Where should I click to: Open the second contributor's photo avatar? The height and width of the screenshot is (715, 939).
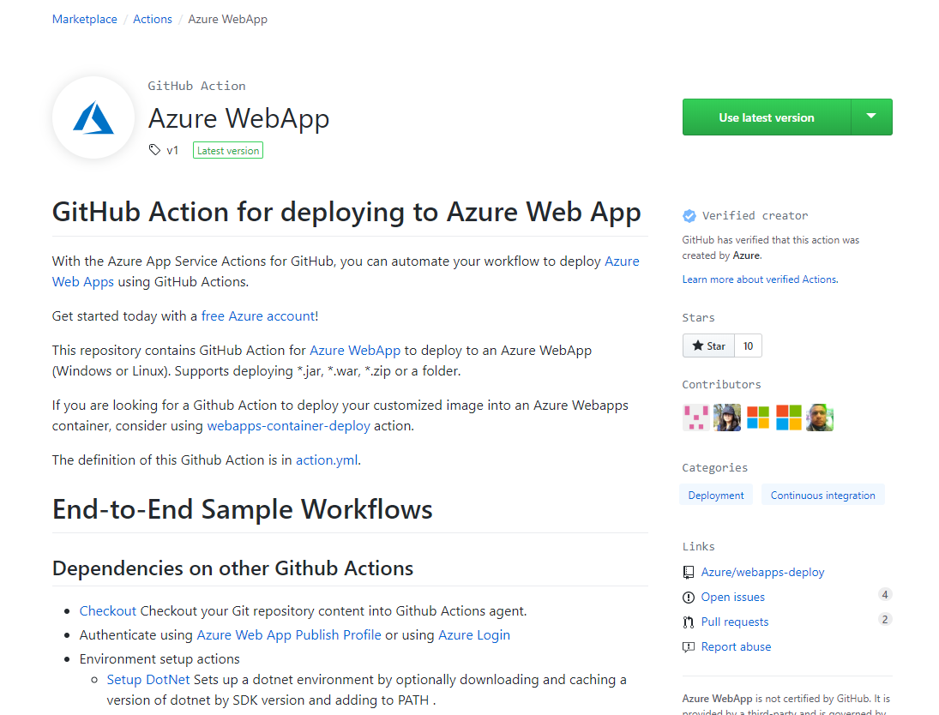coord(726,418)
